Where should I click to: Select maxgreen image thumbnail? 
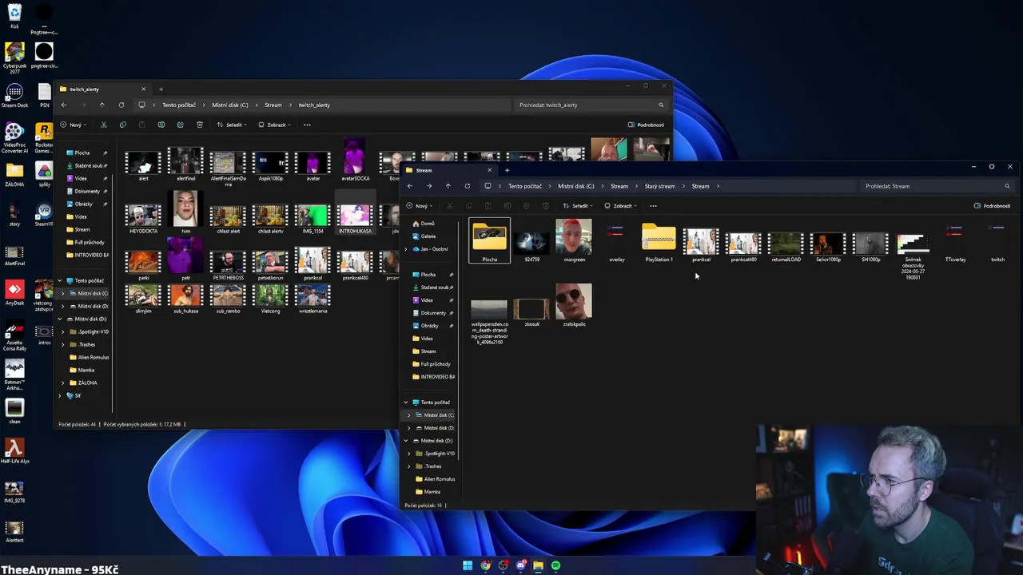point(574,241)
